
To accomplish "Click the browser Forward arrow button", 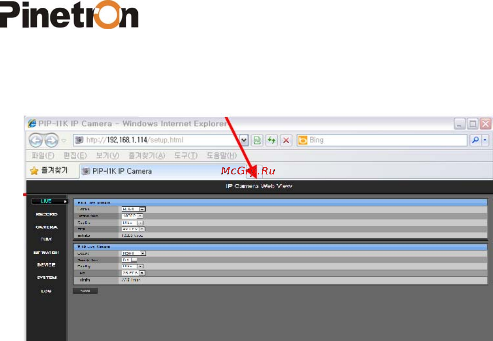I will pyautogui.click(x=52, y=141).
